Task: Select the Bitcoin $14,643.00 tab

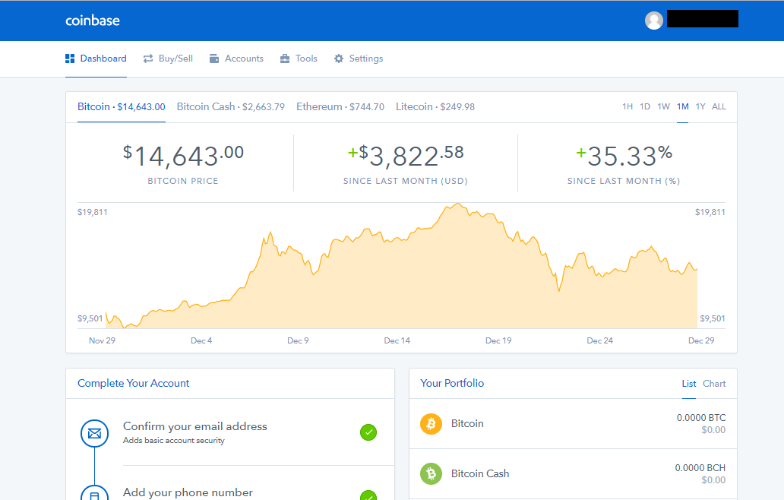Action: 122,106
